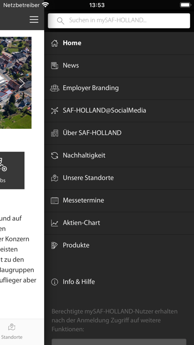The width and height of the screenshot is (194, 345).
Task: Click the Produkte swatch icon
Action: (x=54, y=245)
